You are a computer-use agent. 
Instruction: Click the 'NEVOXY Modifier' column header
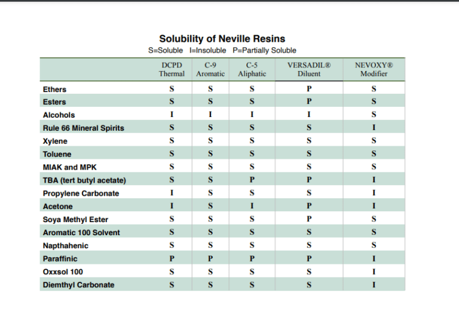pos(374,69)
